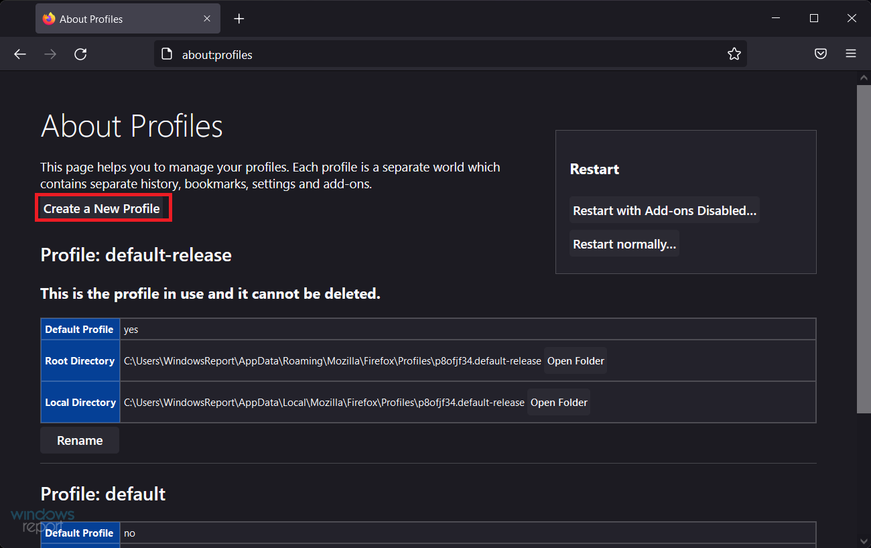This screenshot has height=548, width=871.
Task: Click the scrollbar up arrow
Action: (864, 78)
